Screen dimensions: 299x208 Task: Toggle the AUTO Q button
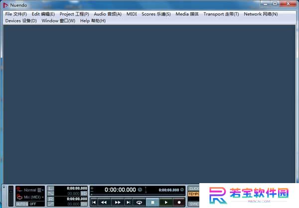[x=22, y=204]
